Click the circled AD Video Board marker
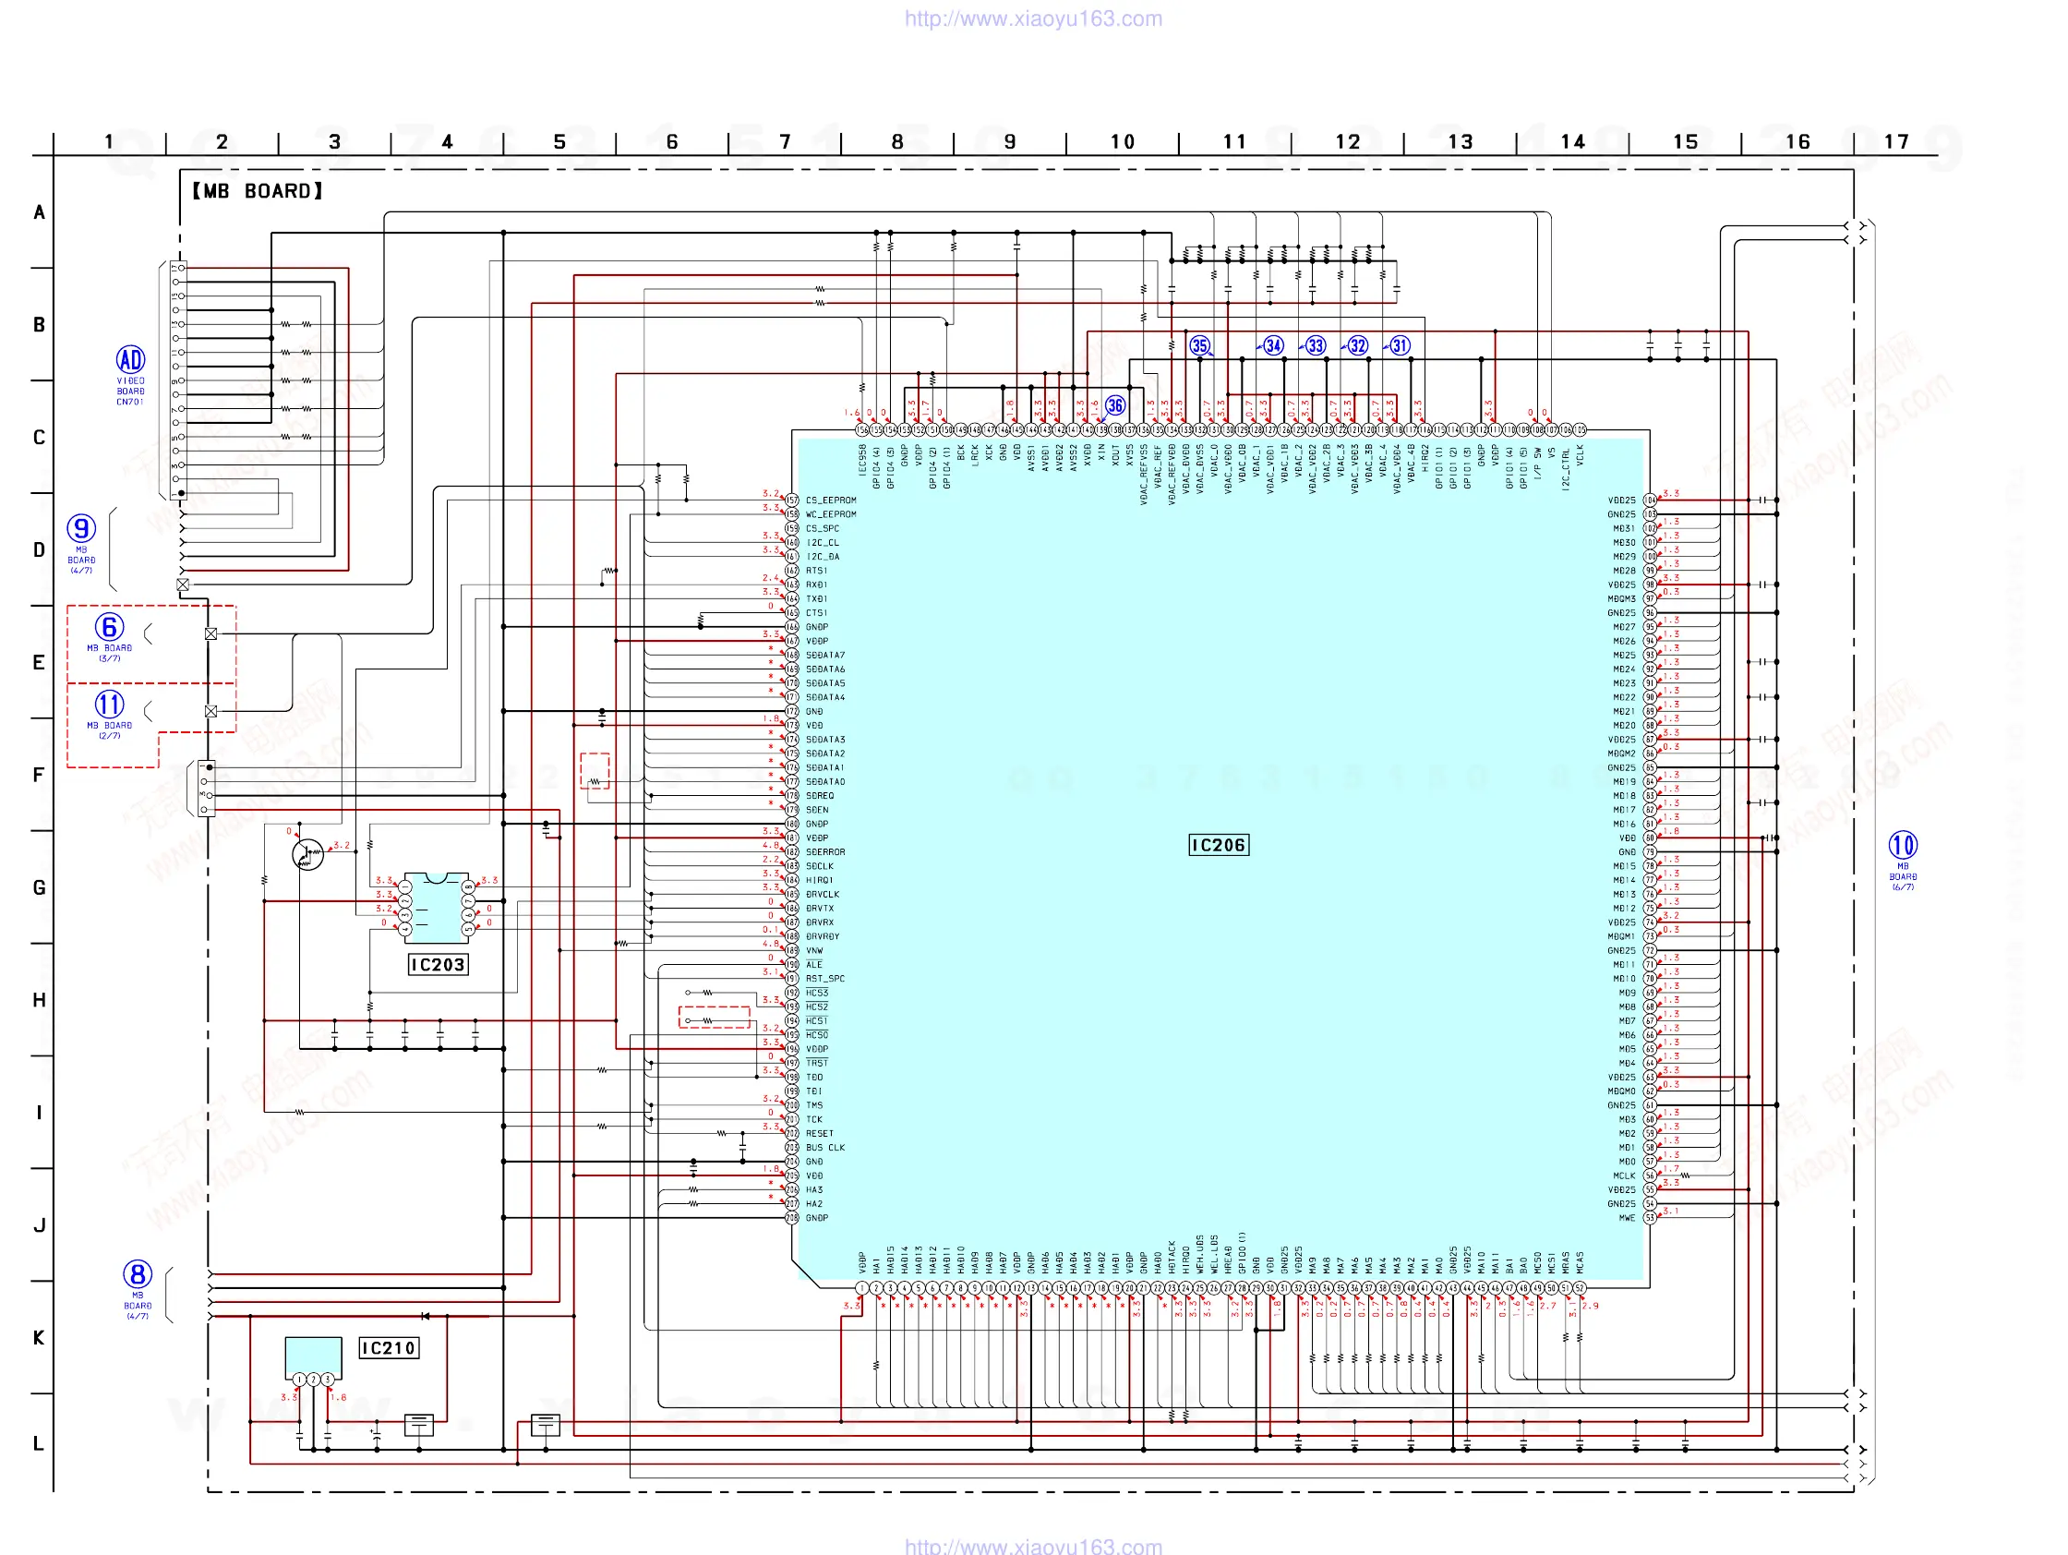2068x1555 pixels. [130, 360]
